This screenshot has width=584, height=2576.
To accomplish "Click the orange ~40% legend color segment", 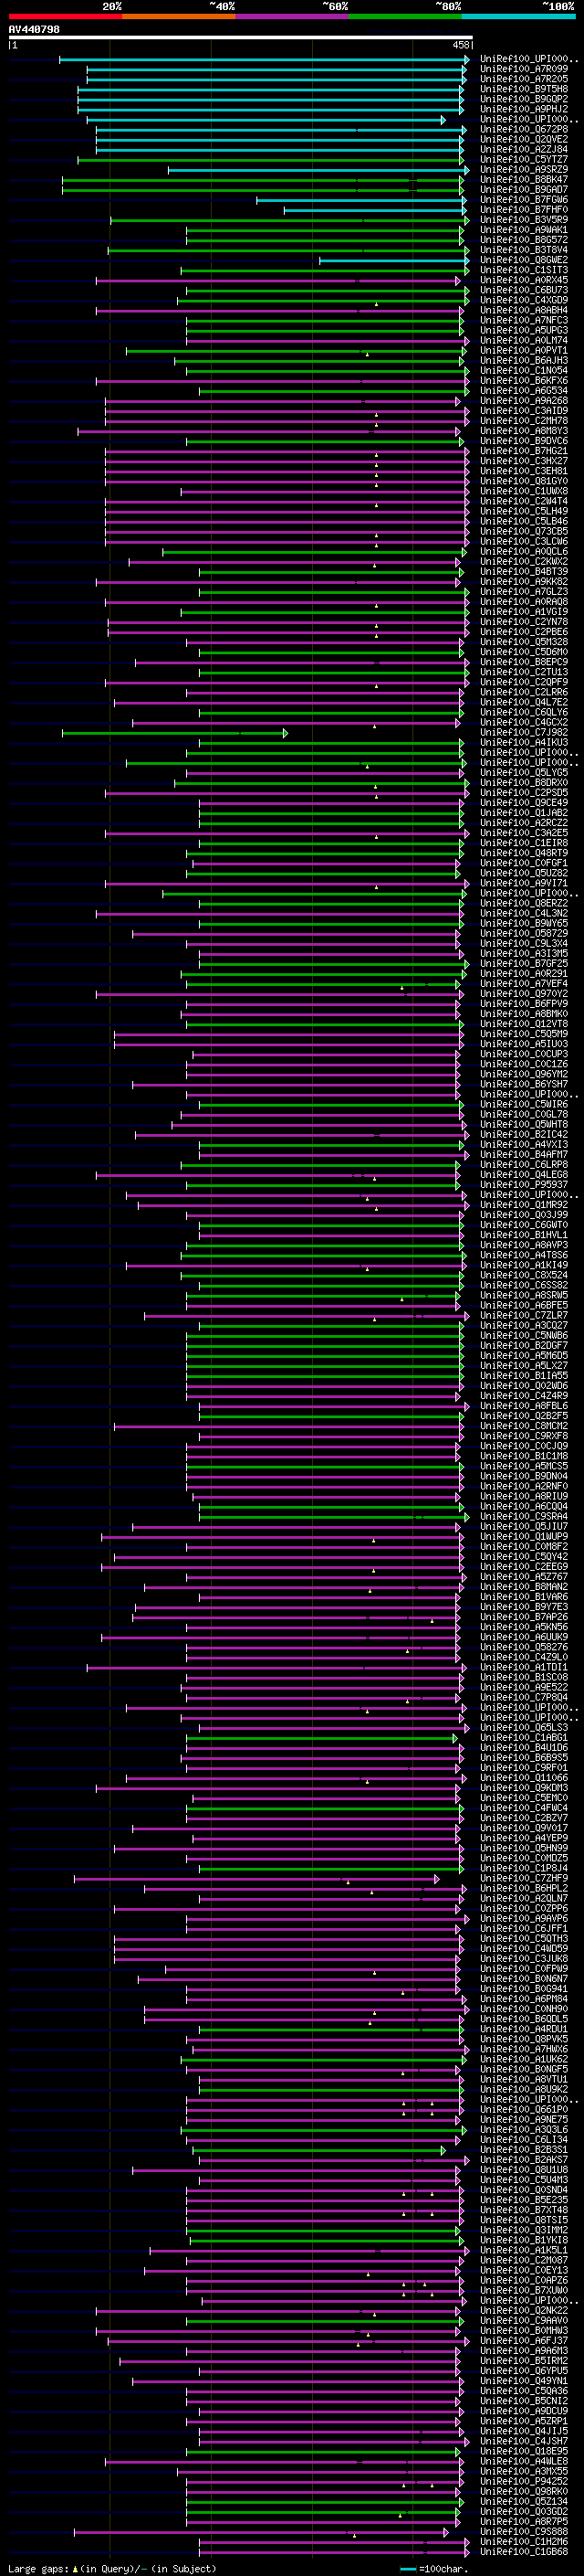I will coord(179,16).
